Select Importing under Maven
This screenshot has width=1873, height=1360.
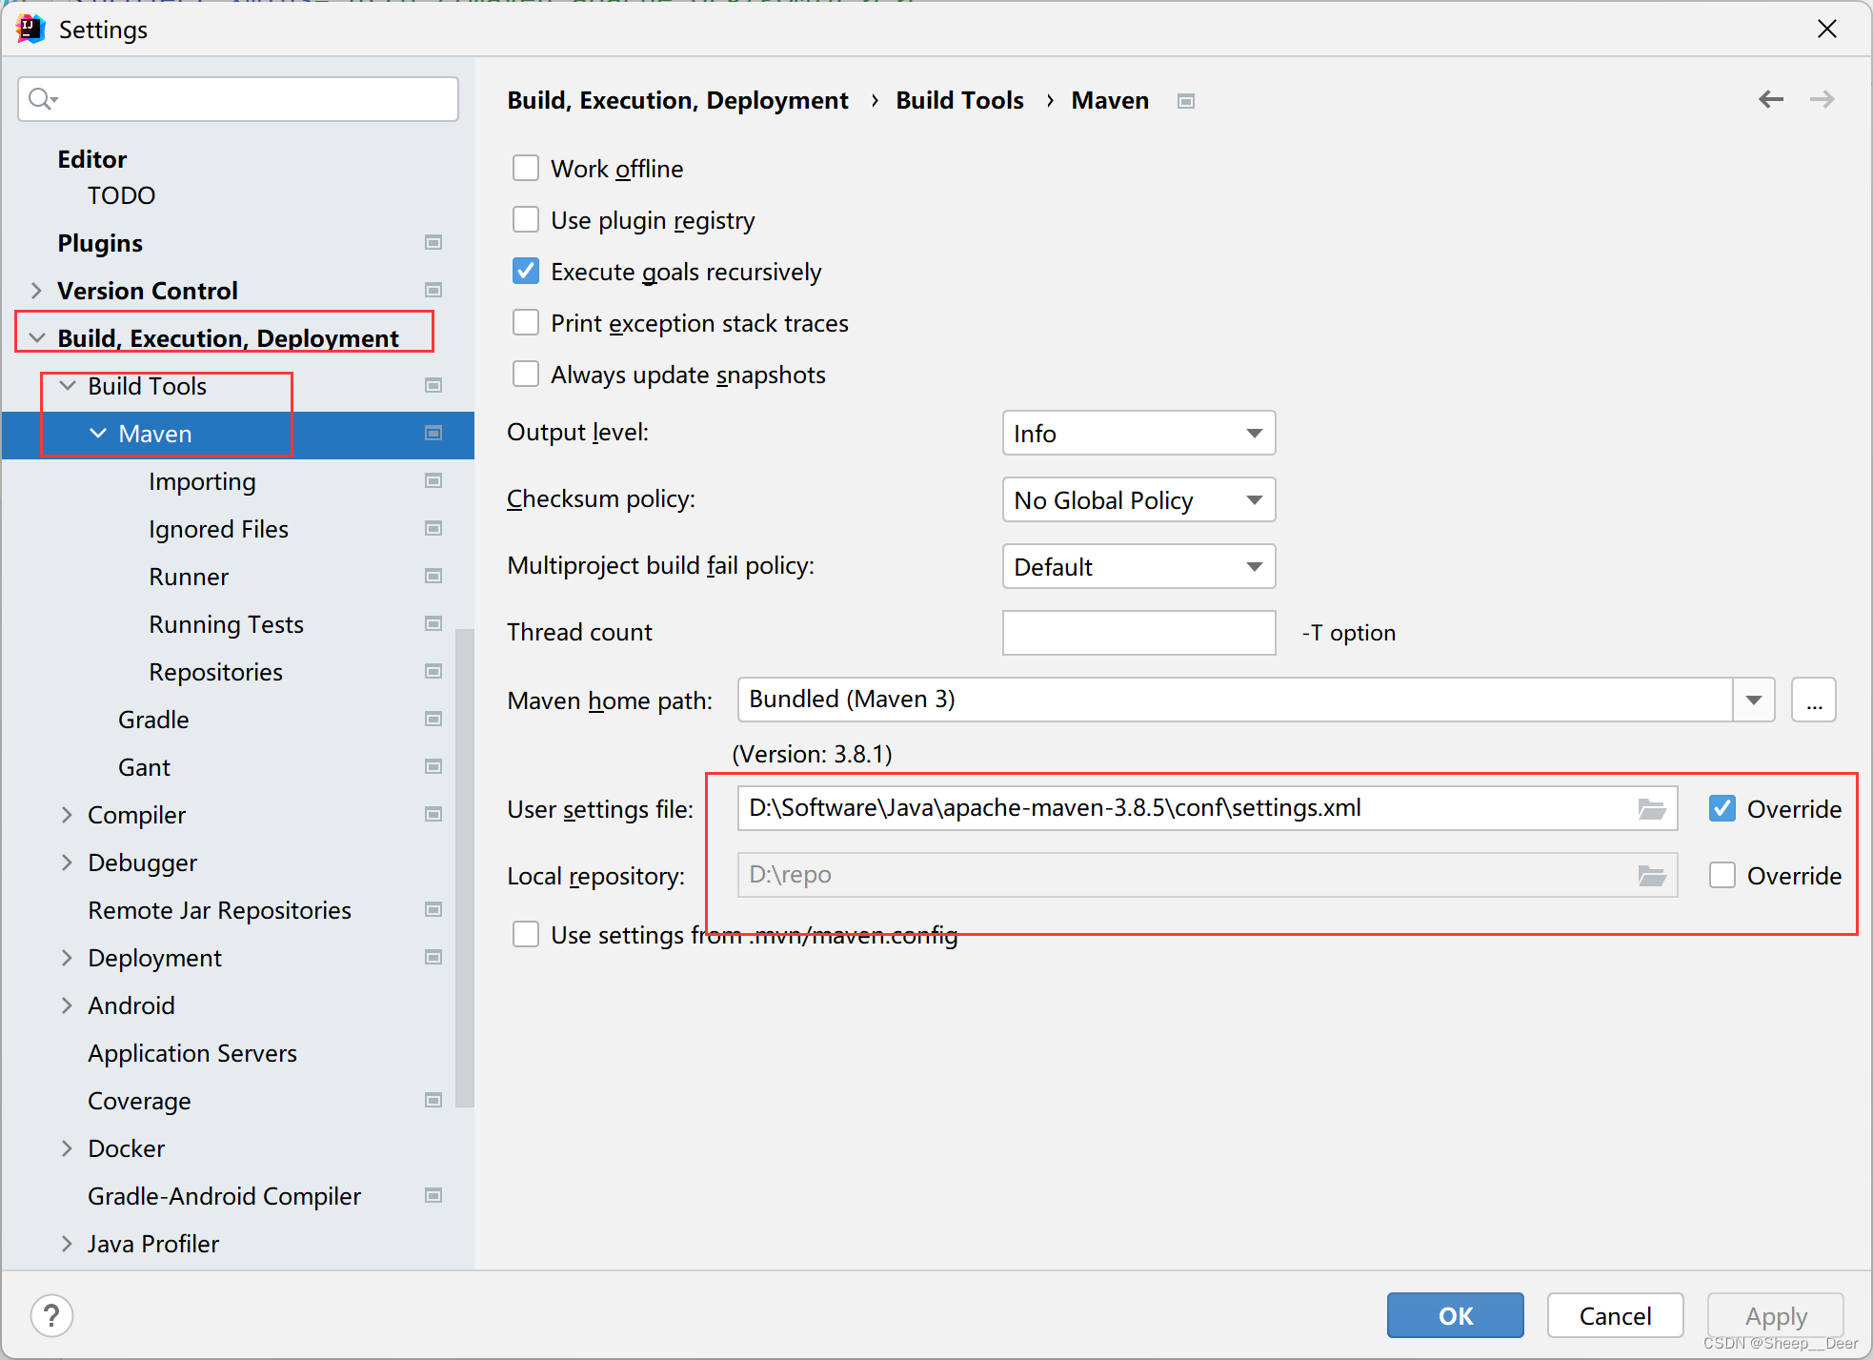coord(202,481)
